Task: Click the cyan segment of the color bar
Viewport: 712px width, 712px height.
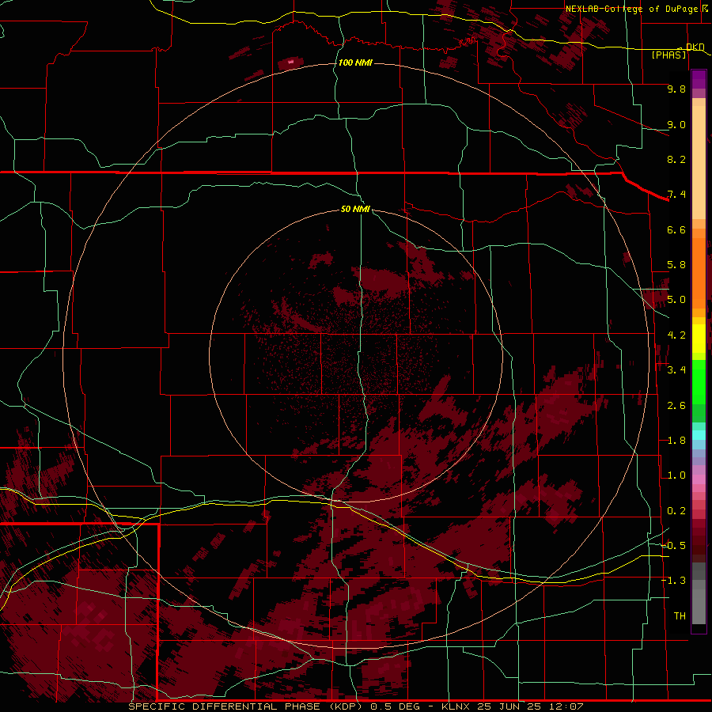Action: pyautogui.click(x=699, y=435)
